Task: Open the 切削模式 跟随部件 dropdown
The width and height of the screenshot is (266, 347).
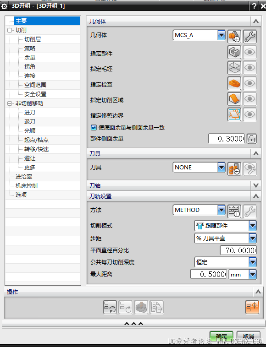Action: [253, 226]
